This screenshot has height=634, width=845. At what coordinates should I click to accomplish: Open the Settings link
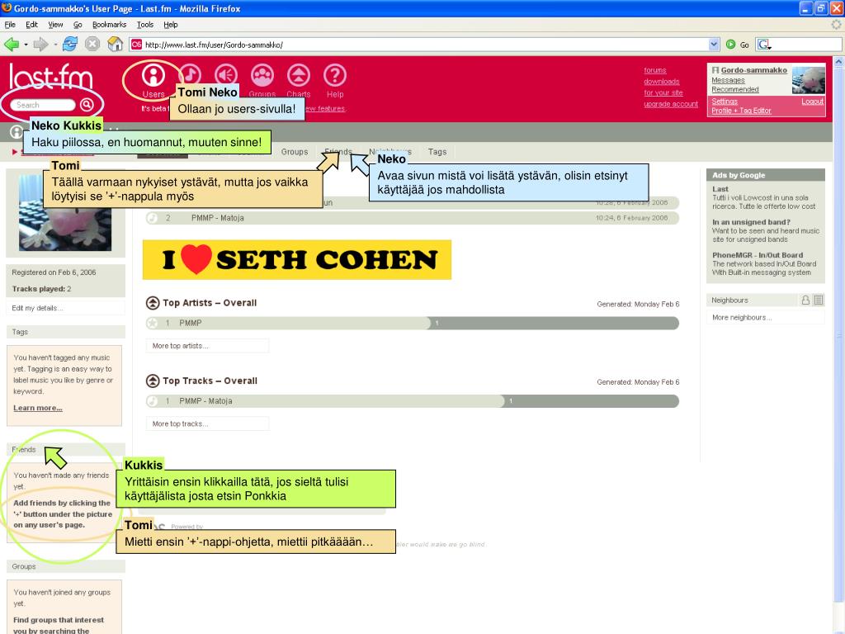pos(725,102)
